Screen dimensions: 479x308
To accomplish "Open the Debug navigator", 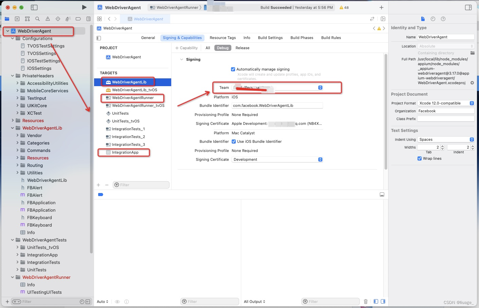I will pos(68,19).
